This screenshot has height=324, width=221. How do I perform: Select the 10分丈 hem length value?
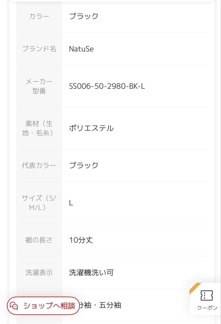click(x=81, y=240)
